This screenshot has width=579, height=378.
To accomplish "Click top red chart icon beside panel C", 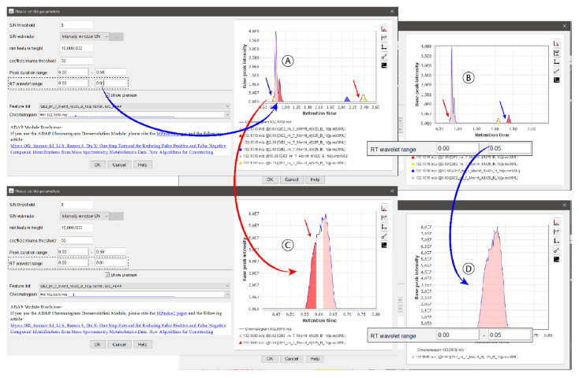I will [383, 208].
